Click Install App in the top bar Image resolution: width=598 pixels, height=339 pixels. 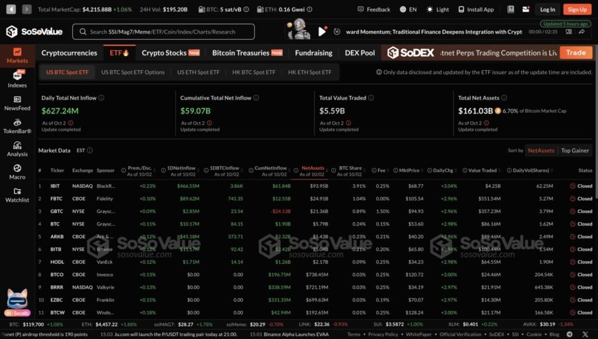click(476, 9)
